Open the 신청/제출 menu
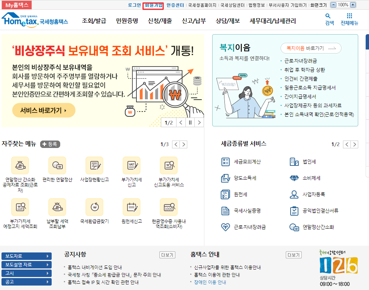Image resolution: width=369 pixels, height=290 pixels. 160,21
